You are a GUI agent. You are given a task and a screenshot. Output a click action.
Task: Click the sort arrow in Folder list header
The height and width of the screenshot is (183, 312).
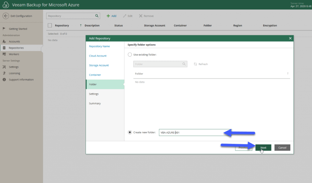(288, 74)
